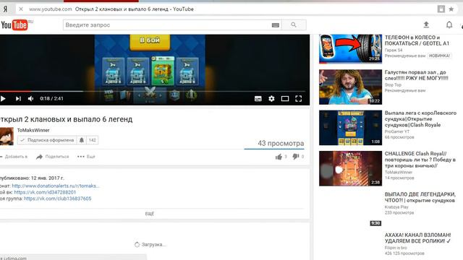
Task: Open the CHALLENGE Clash Royal video thumbnail
Action: coord(350,168)
